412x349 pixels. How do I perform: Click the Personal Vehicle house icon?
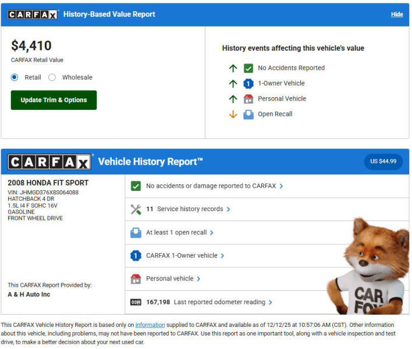[x=248, y=99]
